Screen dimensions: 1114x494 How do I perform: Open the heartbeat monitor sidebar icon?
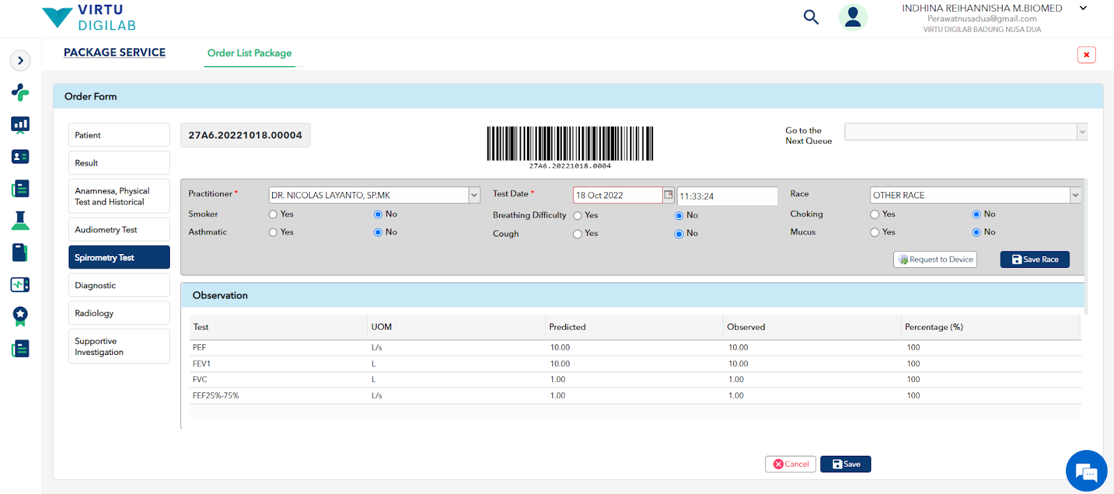pos(20,285)
